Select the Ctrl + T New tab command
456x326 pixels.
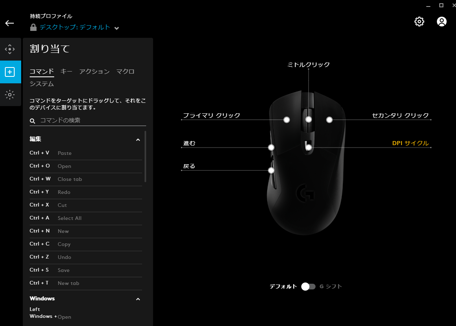86,283
